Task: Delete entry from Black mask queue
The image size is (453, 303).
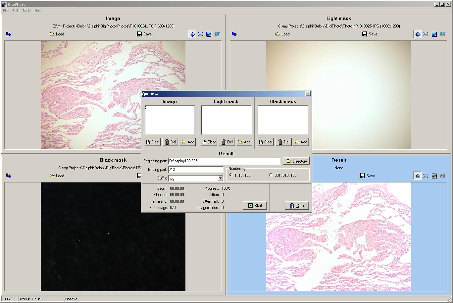Action: click(x=283, y=142)
